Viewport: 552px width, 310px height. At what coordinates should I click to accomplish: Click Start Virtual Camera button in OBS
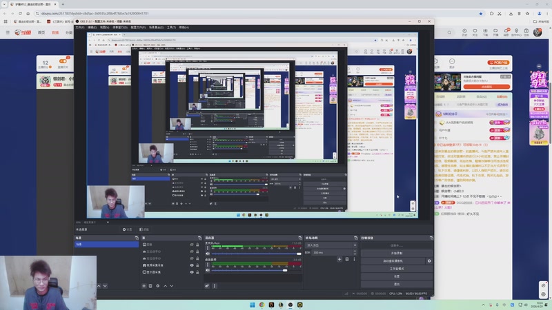pyautogui.click(x=393, y=261)
